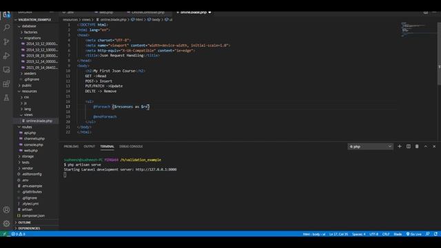Select the online.blade.php editor tab
The image size is (441, 248).
tap(194, 12)
